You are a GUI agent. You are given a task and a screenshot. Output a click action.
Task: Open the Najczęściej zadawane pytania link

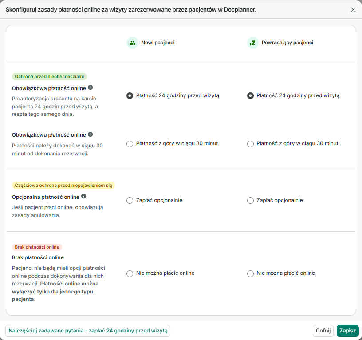(x=87, y=331)
